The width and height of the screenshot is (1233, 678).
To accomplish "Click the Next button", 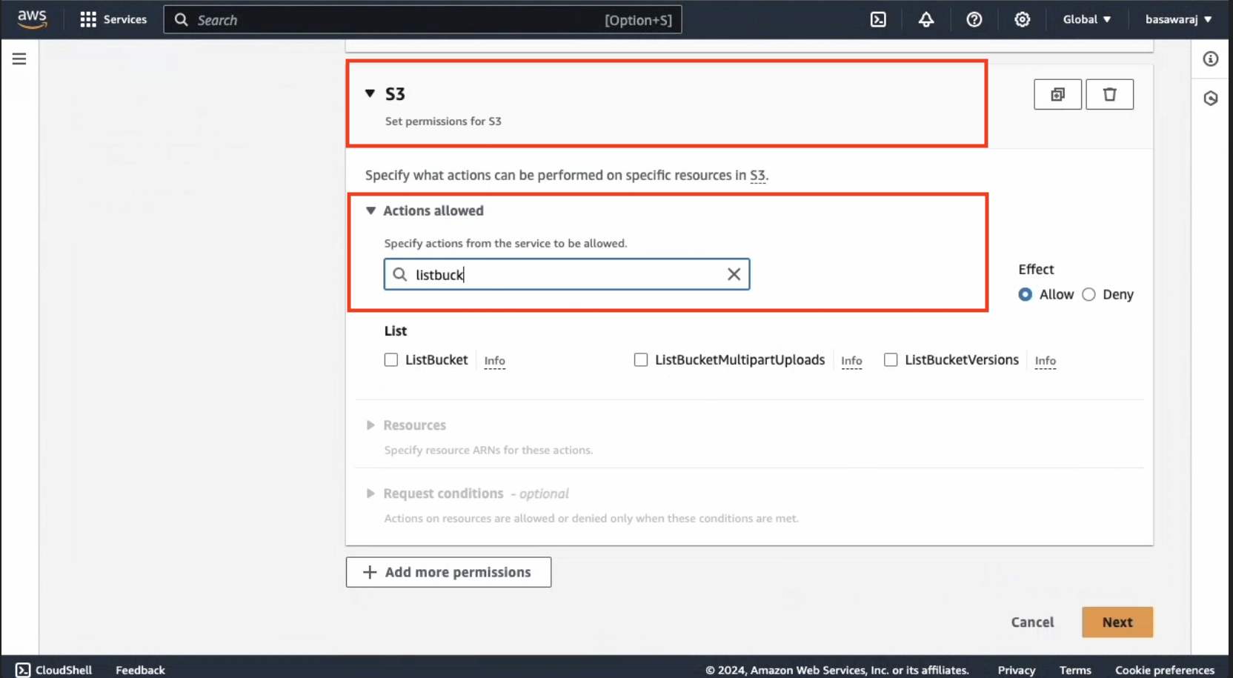I will click(1117, 622).
